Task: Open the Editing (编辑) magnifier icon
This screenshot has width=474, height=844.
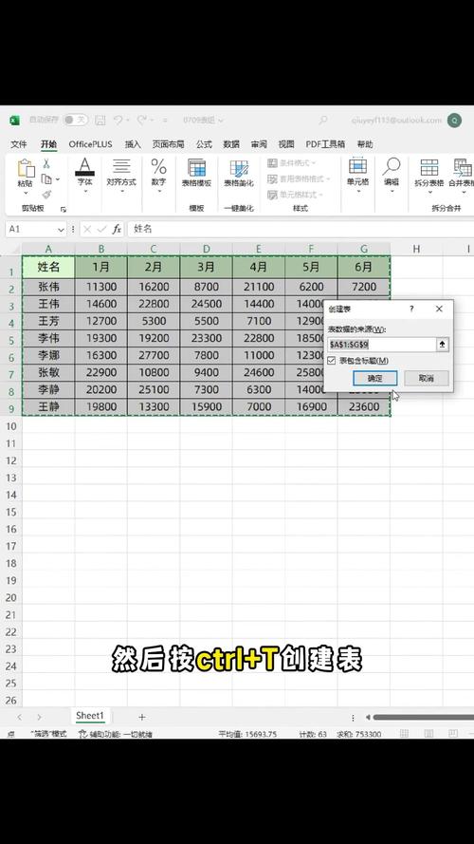Action: (392, 166)
